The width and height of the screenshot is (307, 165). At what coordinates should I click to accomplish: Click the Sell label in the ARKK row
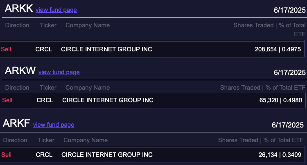[x=6, y=49]
